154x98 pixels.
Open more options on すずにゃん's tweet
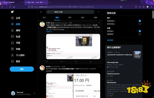tap(99, 23)
